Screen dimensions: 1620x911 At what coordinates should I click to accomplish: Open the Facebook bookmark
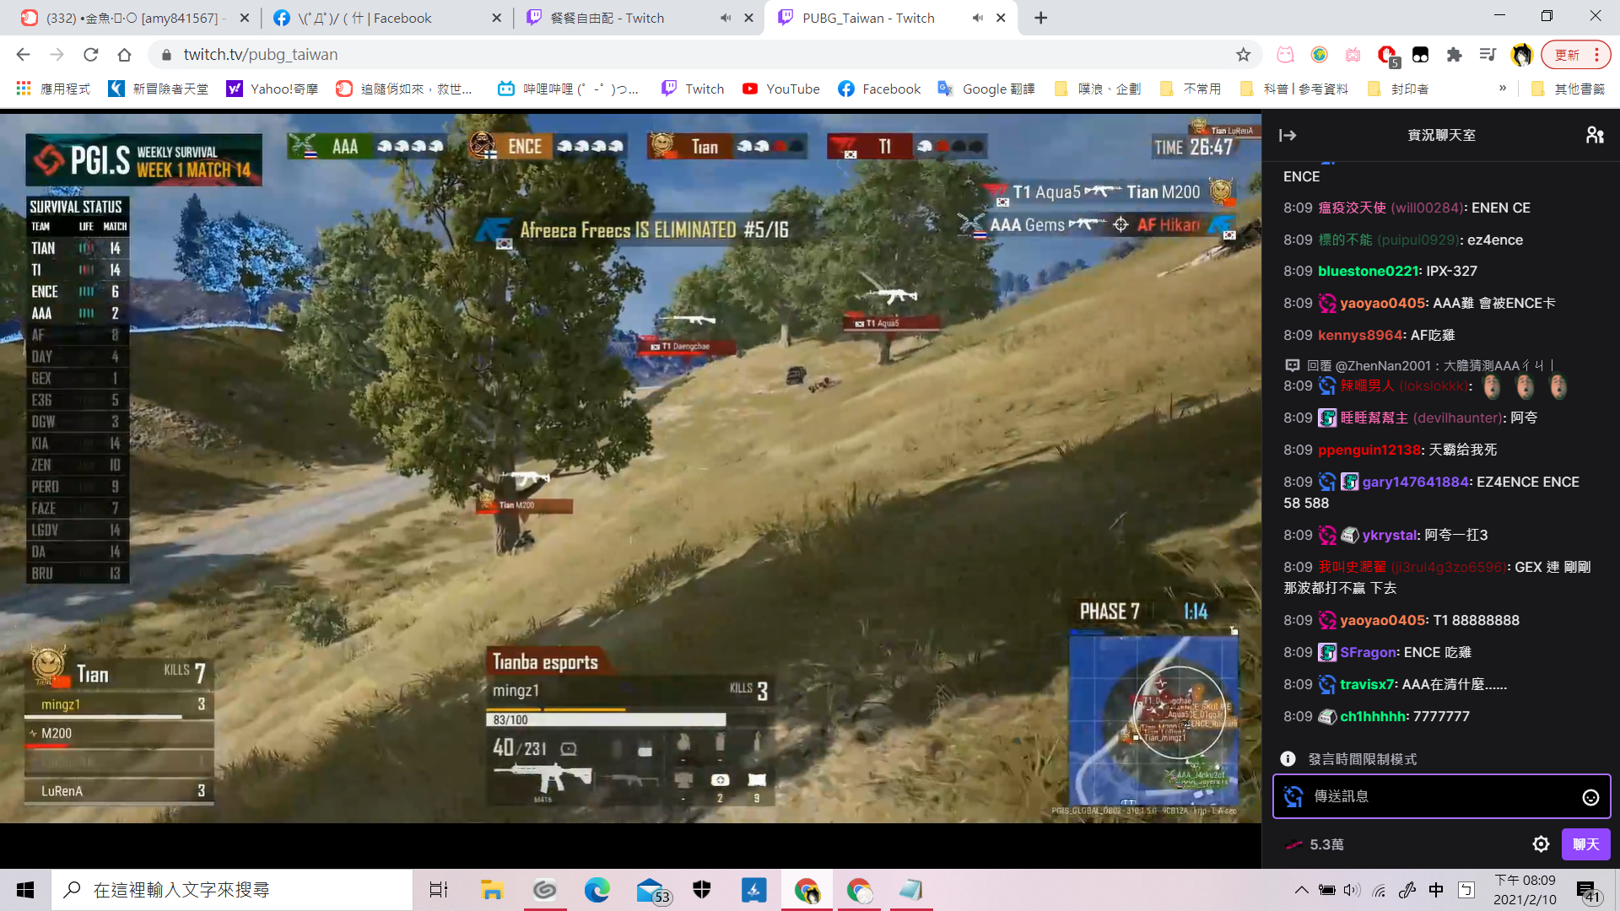879,89
